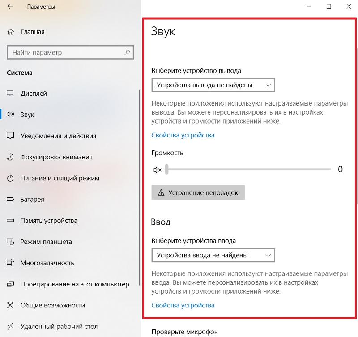Expand the input device dropdown
The height and width of the screenshot is (337, 358).
click(x=213, y=255)
